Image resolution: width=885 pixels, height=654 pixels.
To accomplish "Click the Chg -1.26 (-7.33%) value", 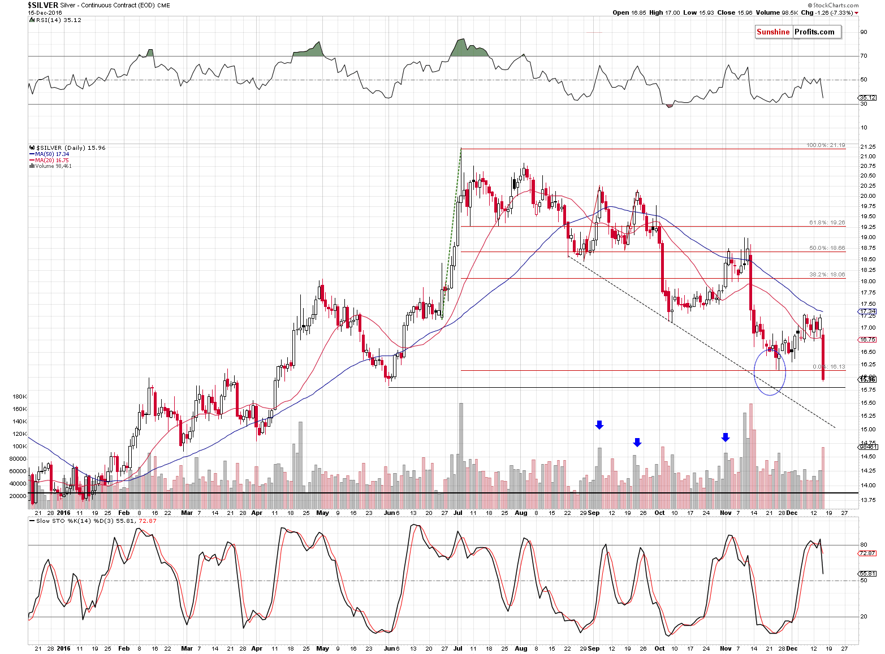I will coord(827,12).
